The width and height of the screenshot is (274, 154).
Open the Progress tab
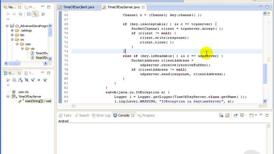click(x=146, y=115)
